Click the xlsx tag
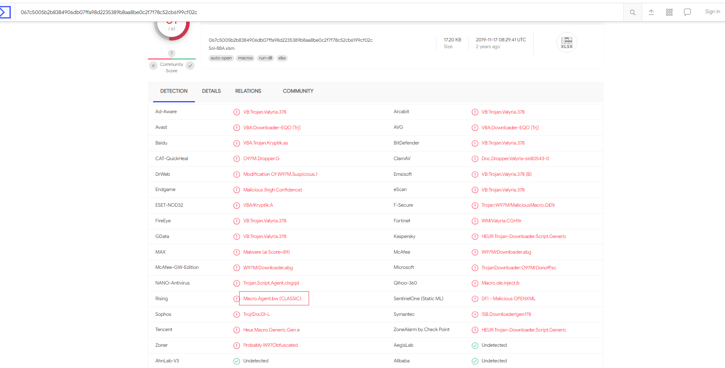725x368 pixels. click(282, 58)
